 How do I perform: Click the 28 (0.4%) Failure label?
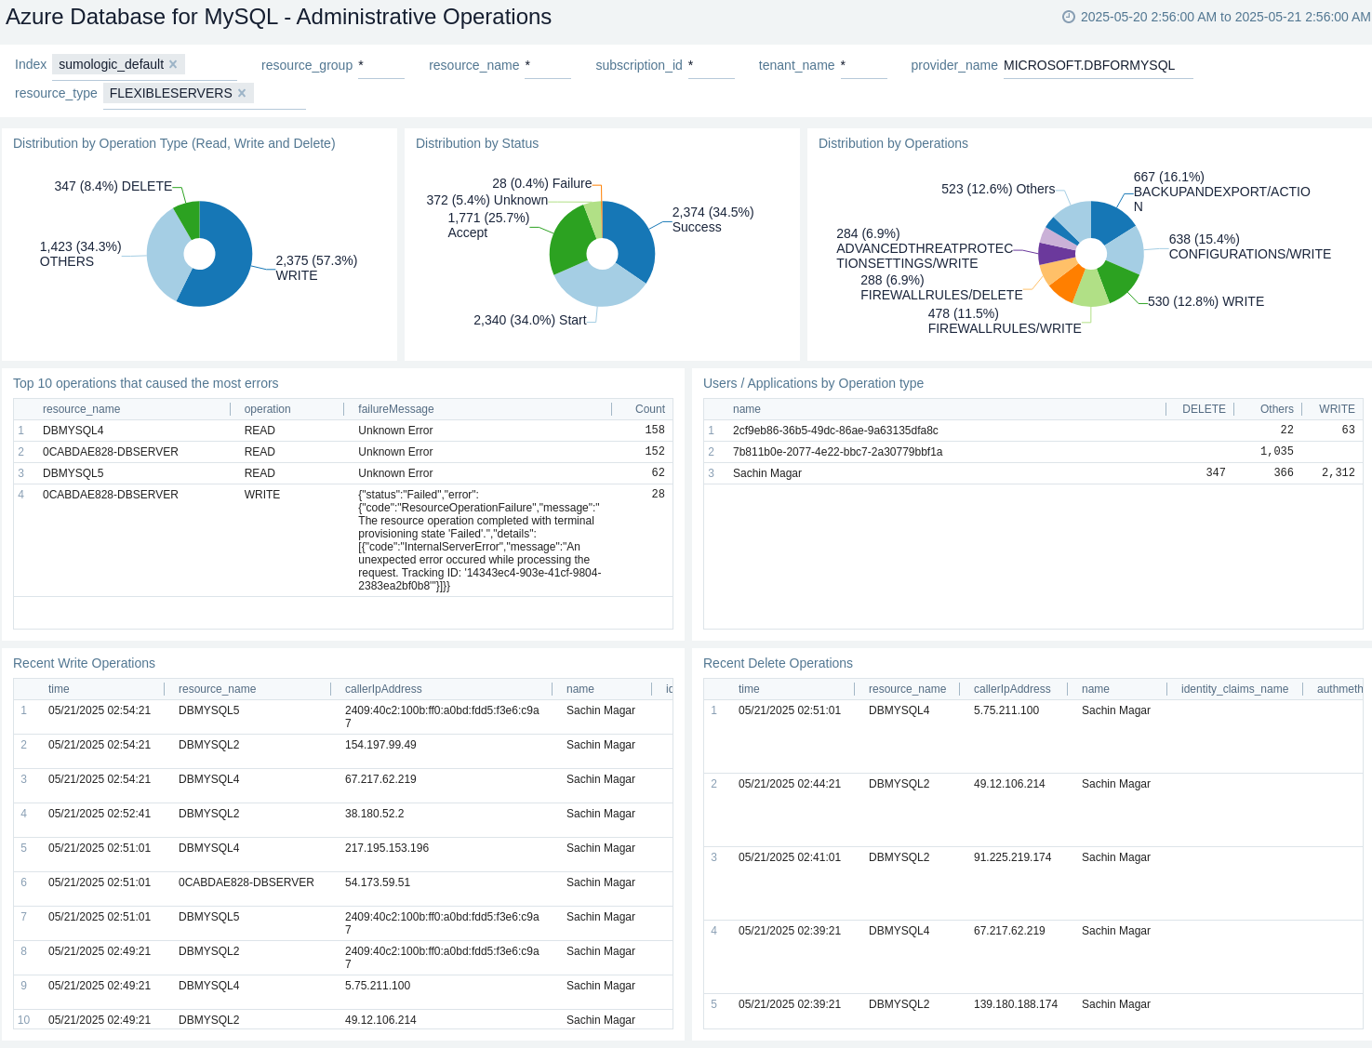tap(541, 183)
